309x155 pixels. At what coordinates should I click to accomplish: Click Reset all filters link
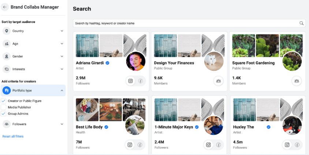tap(13, 136)
